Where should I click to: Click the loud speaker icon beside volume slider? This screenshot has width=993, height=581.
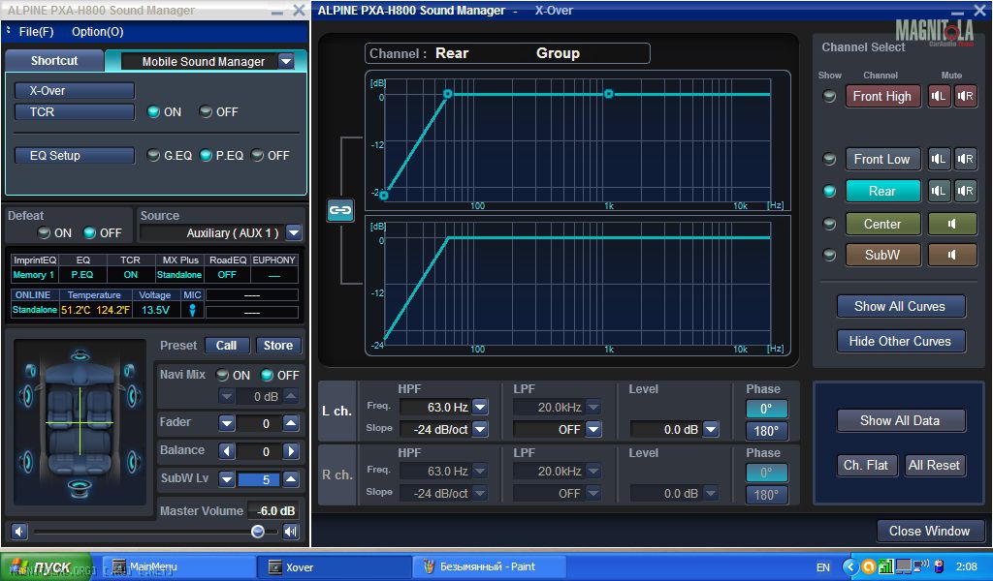click(x=291, y=532)
